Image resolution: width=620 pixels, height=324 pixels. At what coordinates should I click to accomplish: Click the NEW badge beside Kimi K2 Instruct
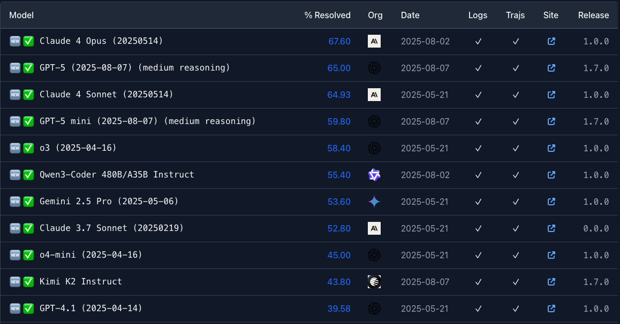tap(15, 282)
